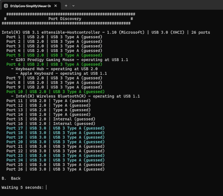Click the Port 12 Type A row

pos(48,105)
